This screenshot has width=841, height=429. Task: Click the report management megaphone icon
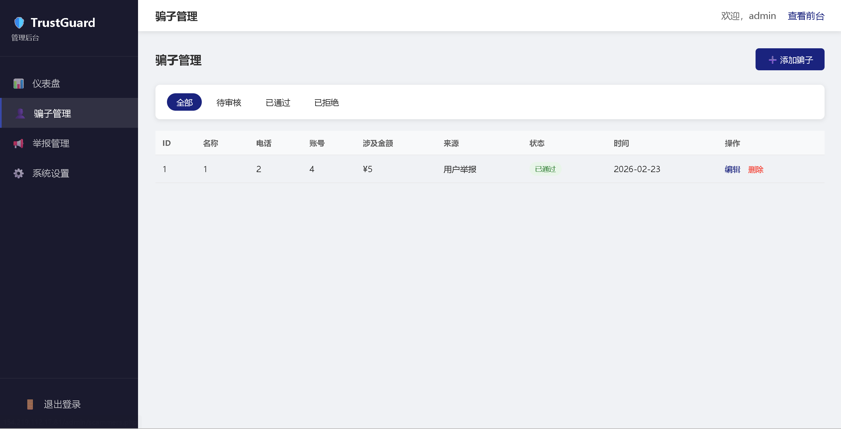pyautogui.click(x=18, y=143)
